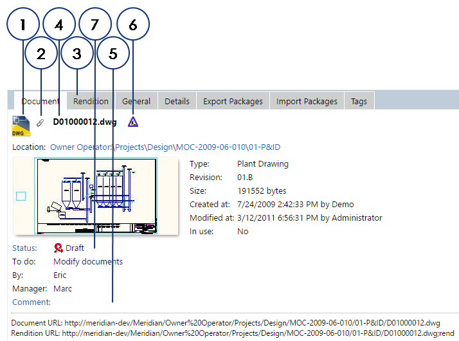Open the MOC-2009-06-010 location link
Image resolution: width=459 pixels, height=341 pixels.
tap(208, 147)
